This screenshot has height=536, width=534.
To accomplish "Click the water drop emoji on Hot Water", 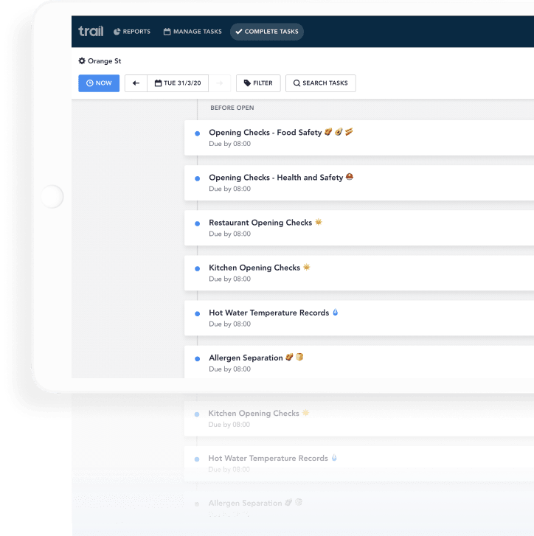I will (x=336, y=312).
